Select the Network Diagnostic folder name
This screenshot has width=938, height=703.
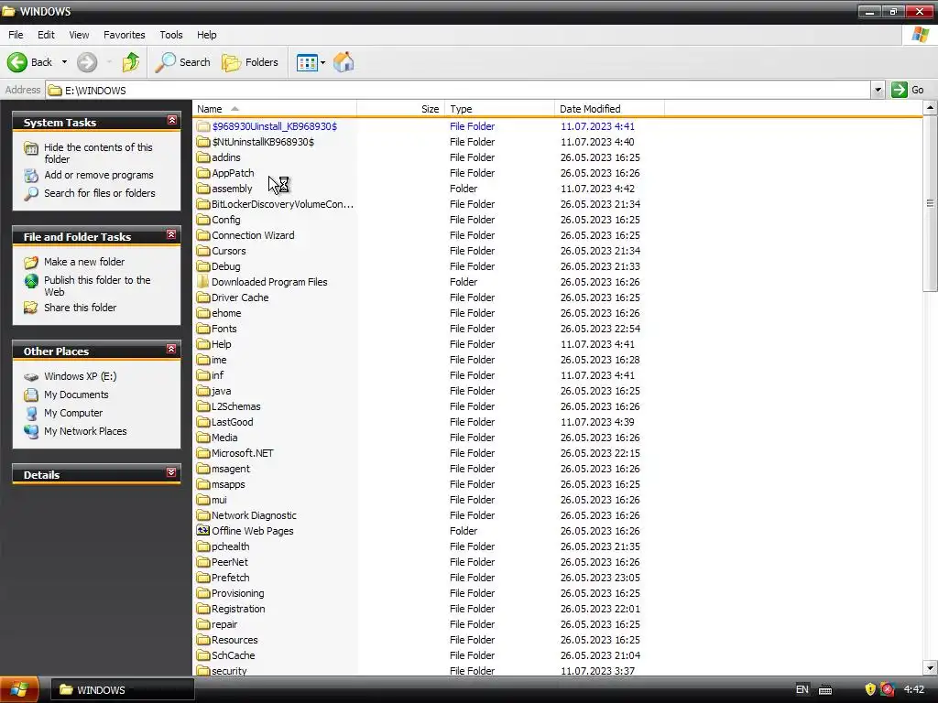[254, 515]
